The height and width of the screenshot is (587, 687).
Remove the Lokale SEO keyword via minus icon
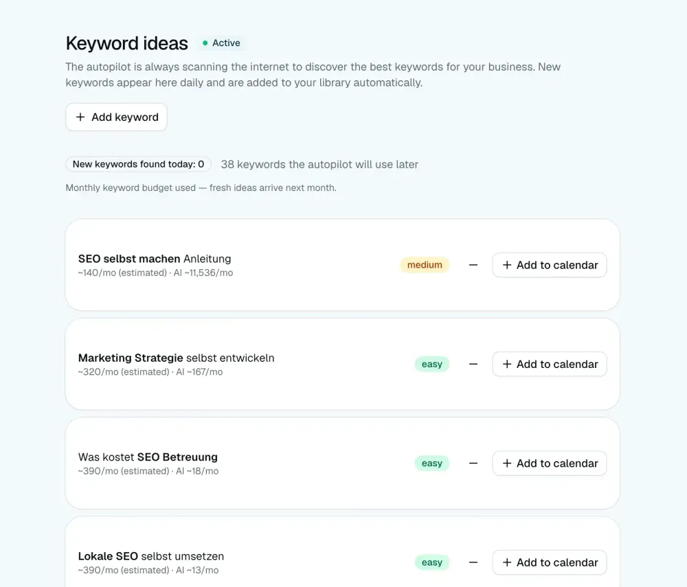473,562
